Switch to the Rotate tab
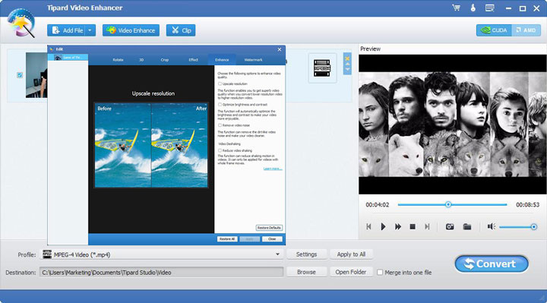The width and height of the screenshot is (547, 303). 118,60
